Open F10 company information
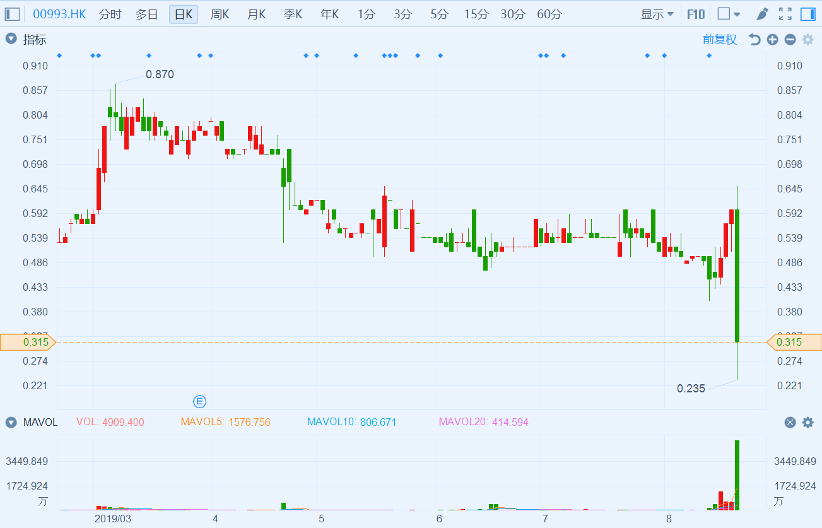Screen dimensions: 822x528 (696, 14)
